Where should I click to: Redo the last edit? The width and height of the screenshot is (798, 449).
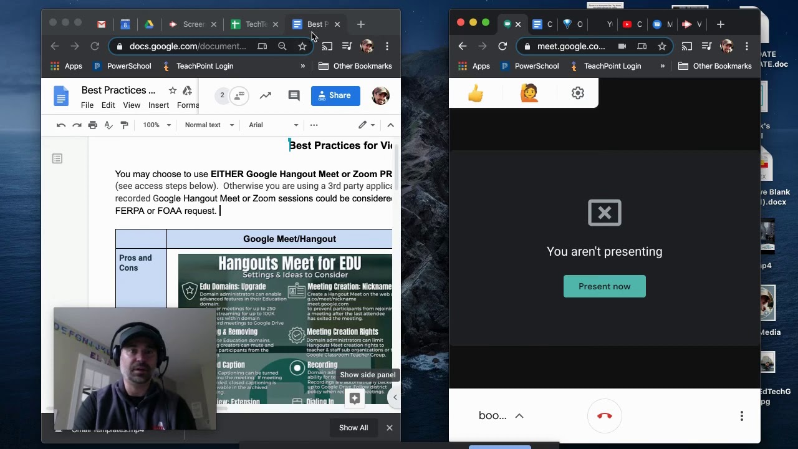[x=77, y=125]
